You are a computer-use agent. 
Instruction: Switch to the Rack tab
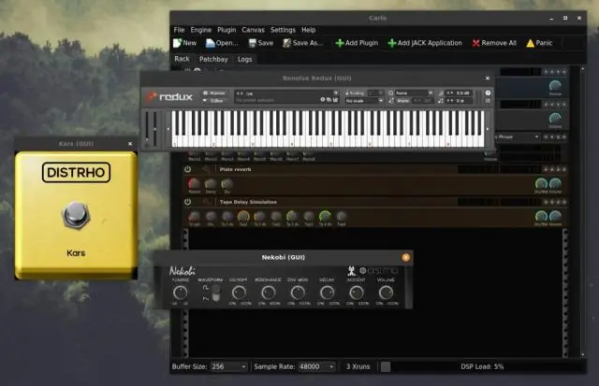[x=182, y=59]
